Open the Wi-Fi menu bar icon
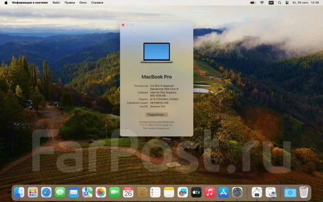323x202 pixels. coord(262,3)
